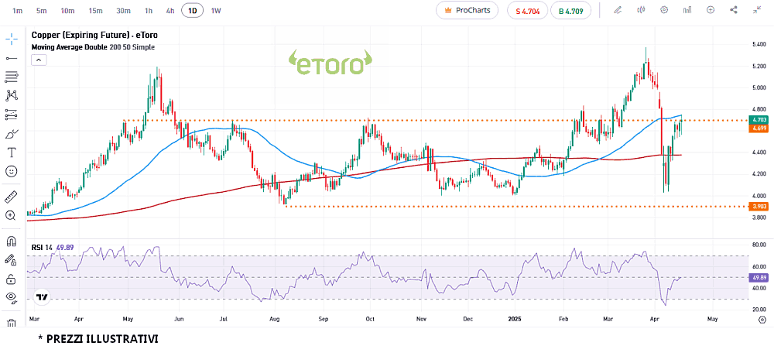The width and height of the screenshot is (774, 346).
Task: Open the Fibonacci retracement tools
Action: point(12,77)
